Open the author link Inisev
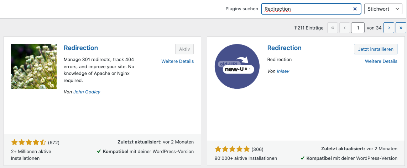 click(x=283, y=71)
